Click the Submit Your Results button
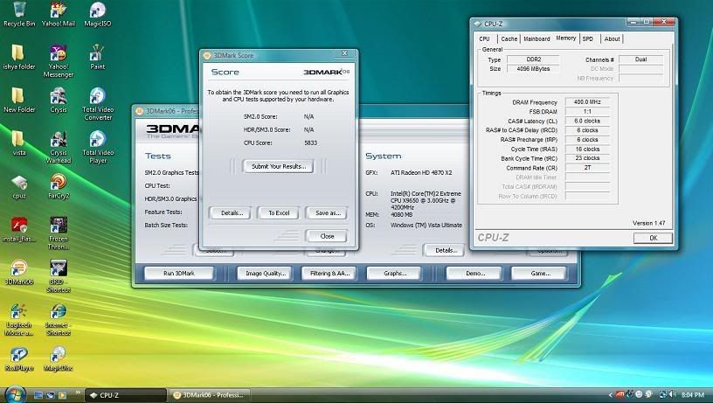 coord(278,166)
